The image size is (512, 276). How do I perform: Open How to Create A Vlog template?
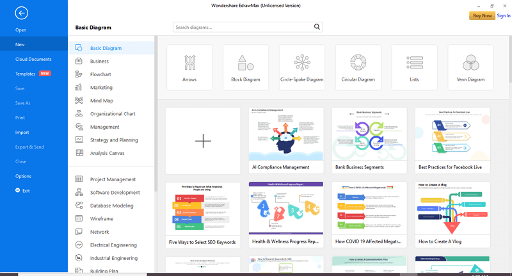click(452, 215)
